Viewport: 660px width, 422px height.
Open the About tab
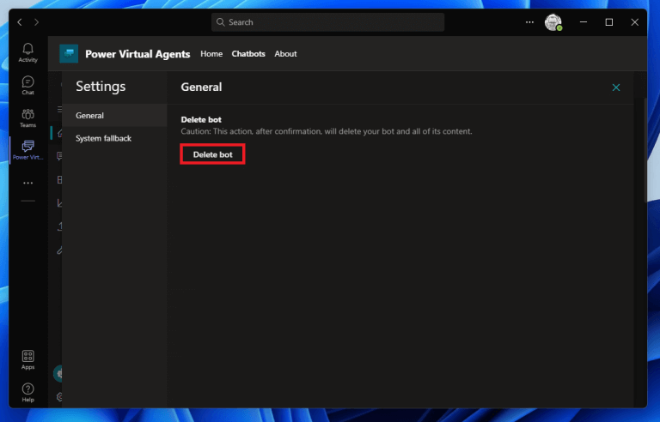click(x=285, y=54)
